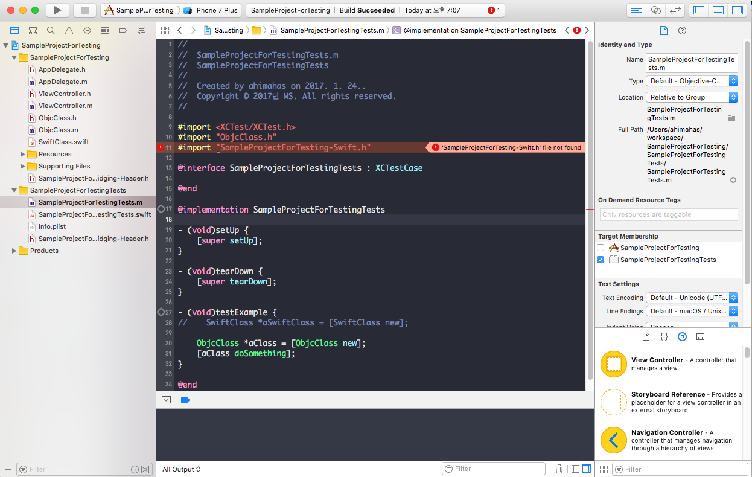Click SampleProjectForTestingTests.m breadcrumb item
752x477 pixels.
327,30
